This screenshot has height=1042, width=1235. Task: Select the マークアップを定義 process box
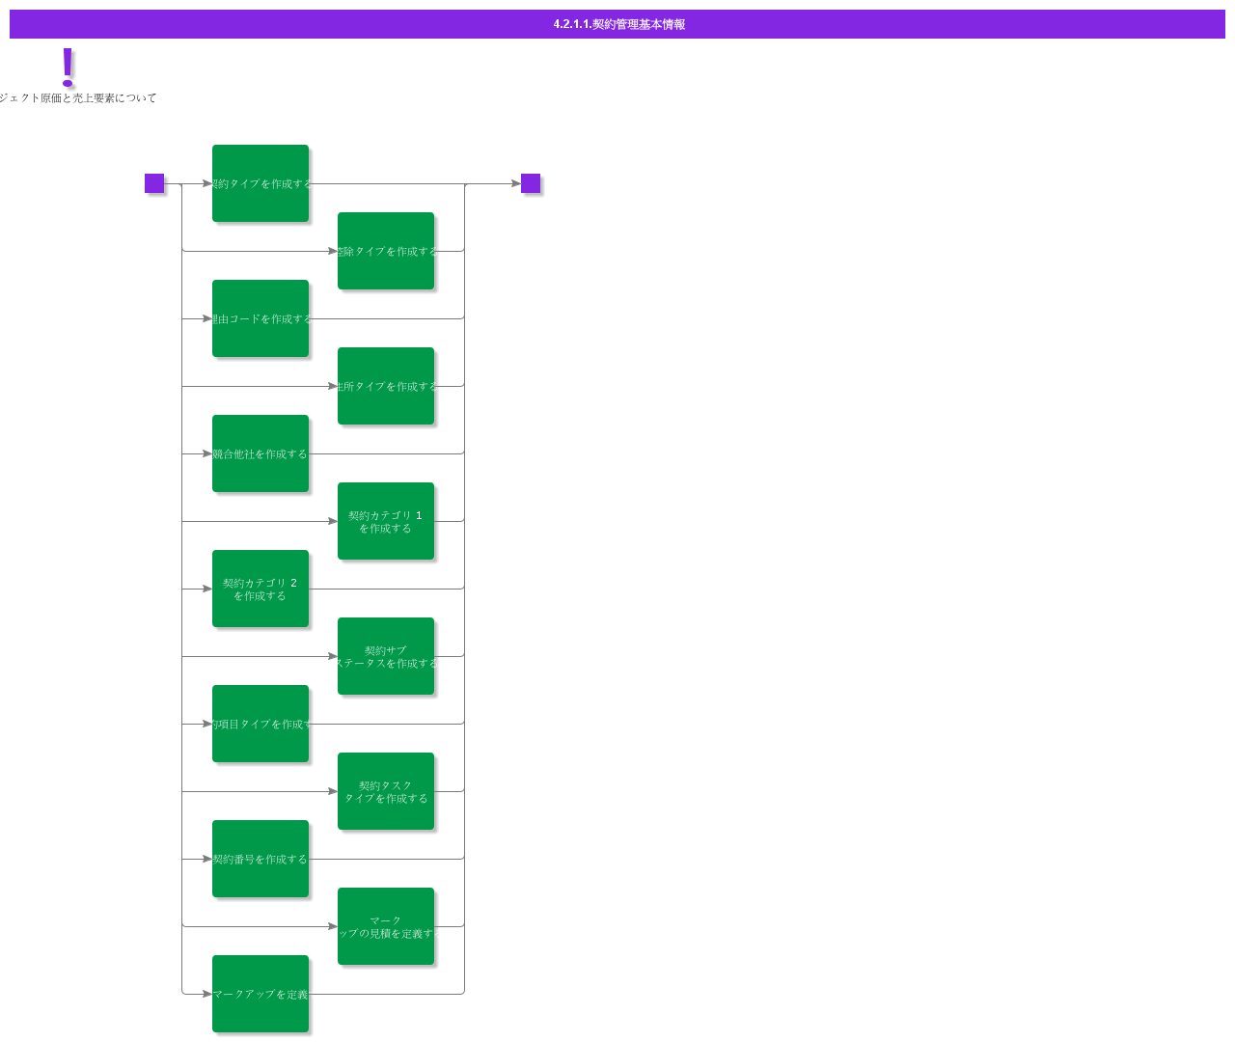click(261, 994)
